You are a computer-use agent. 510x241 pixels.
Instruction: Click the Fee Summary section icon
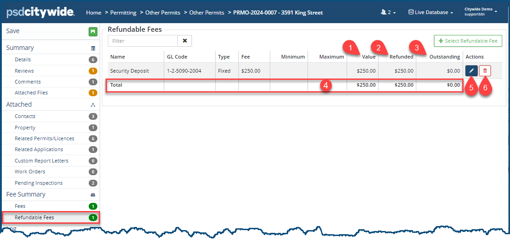[93, 195]
